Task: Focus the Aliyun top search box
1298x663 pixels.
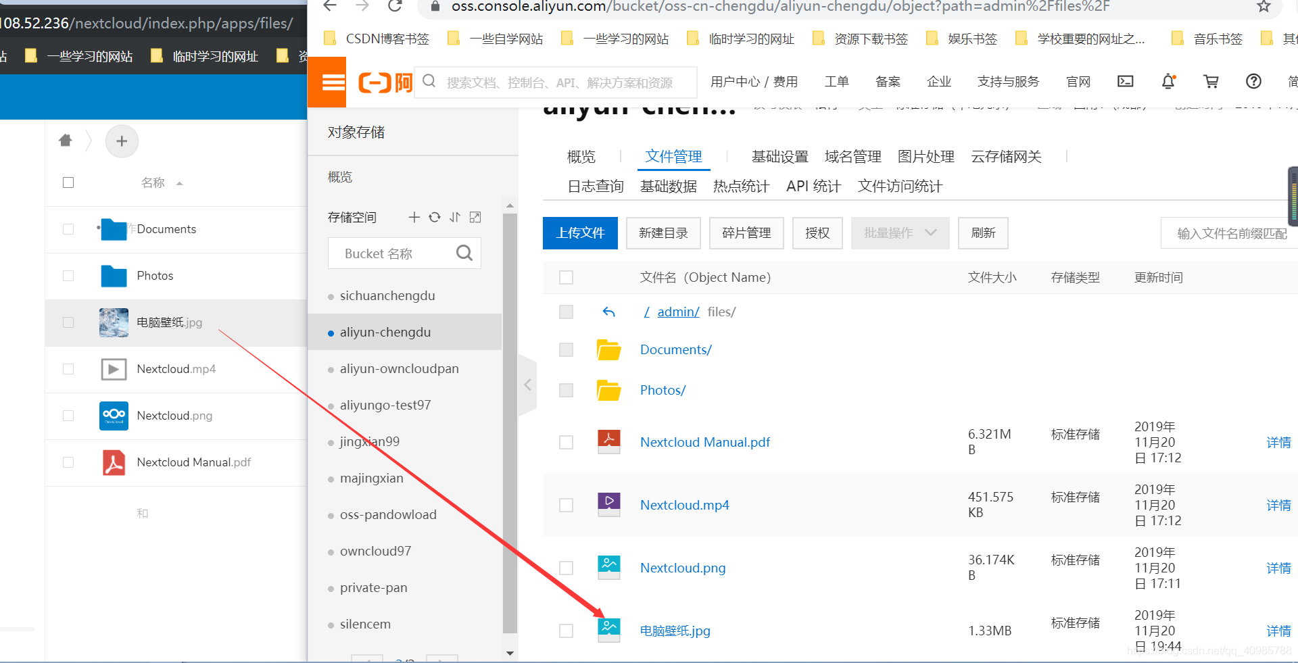Action: (556, 82)
